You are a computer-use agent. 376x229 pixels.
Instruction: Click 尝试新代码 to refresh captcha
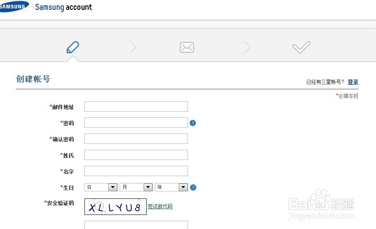click(160, 206)
